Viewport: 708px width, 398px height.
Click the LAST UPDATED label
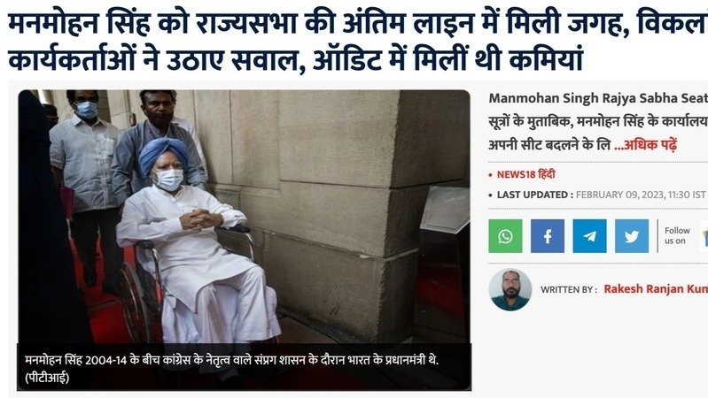tap(535, 195)
